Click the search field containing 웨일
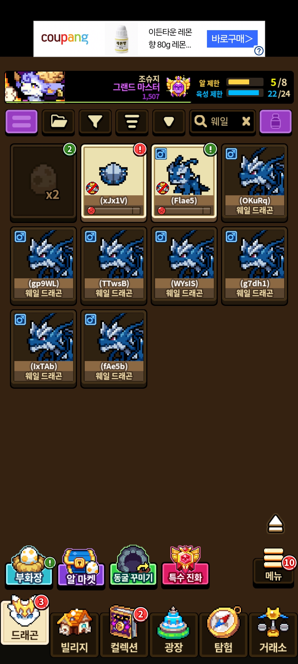298x664 pixels. [x=222, y=122]
